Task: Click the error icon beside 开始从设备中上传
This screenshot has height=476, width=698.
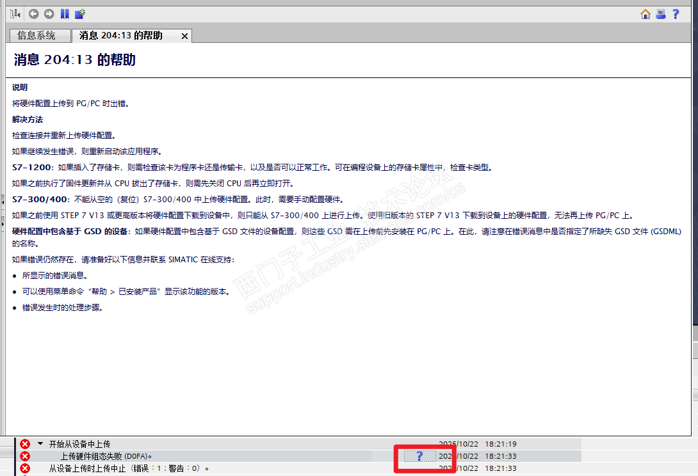Action: (25, 444)
